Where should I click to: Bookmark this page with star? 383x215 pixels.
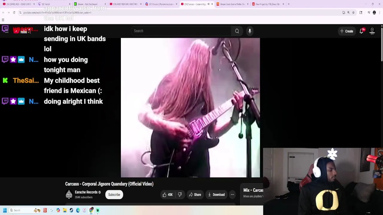[353, 13]
